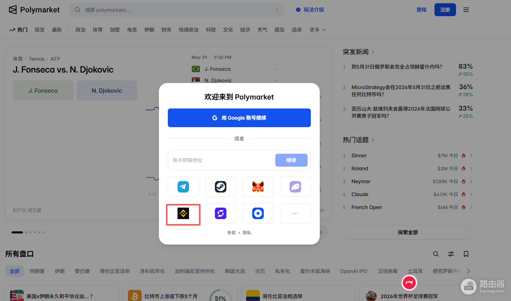Focus the 电子邮箱地址 input field
This screenshot has width=511, height=301.
[221, 160]
